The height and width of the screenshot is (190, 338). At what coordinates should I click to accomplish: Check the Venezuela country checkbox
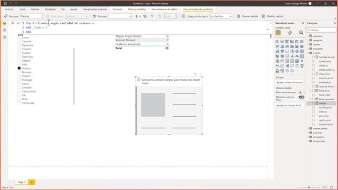(19, 103)
